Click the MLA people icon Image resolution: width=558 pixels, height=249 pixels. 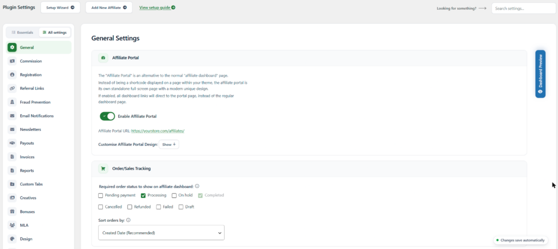(x=12, y=225)
